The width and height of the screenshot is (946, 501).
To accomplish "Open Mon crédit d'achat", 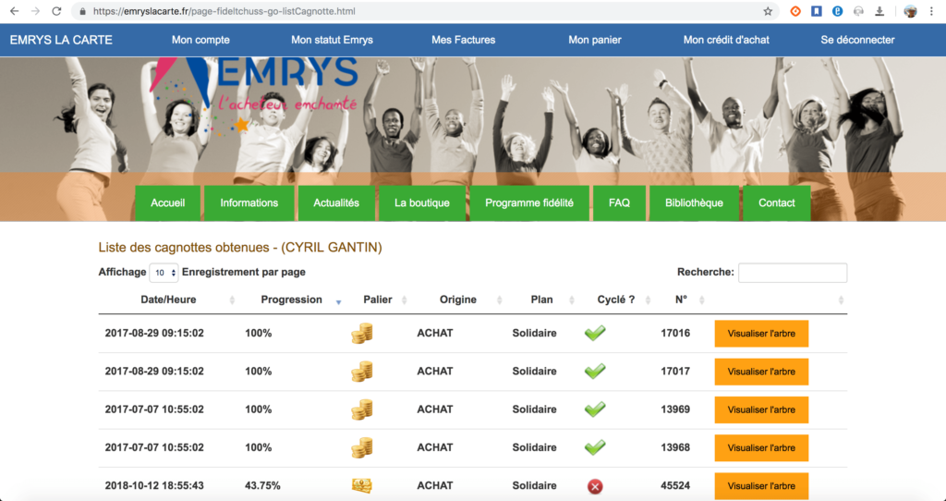I will coord(726,40).
